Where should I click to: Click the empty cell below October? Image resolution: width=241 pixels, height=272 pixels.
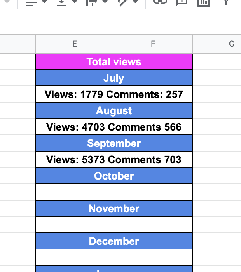(x=114, y=192)
